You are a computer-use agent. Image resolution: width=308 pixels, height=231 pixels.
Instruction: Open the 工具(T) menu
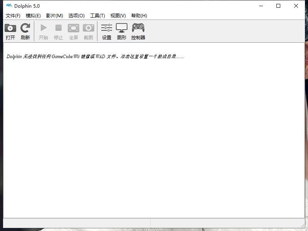(x=97, y=16)
